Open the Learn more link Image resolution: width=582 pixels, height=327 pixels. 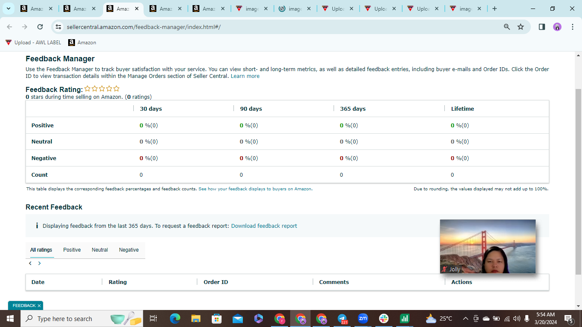click(245, 76)
